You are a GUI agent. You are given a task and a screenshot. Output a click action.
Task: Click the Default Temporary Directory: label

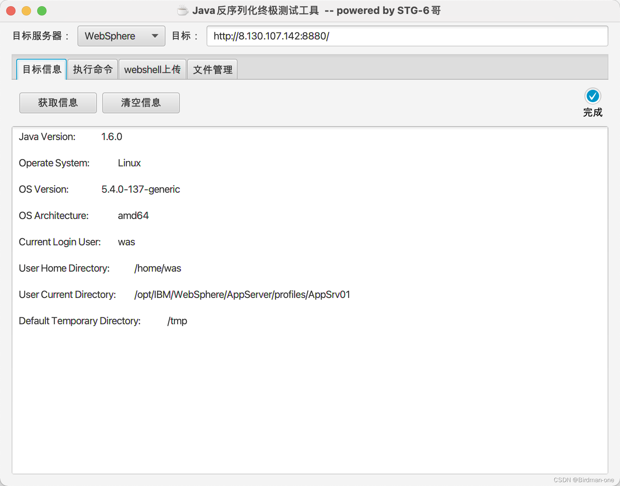pyautogui.click(x=80, y=321)
